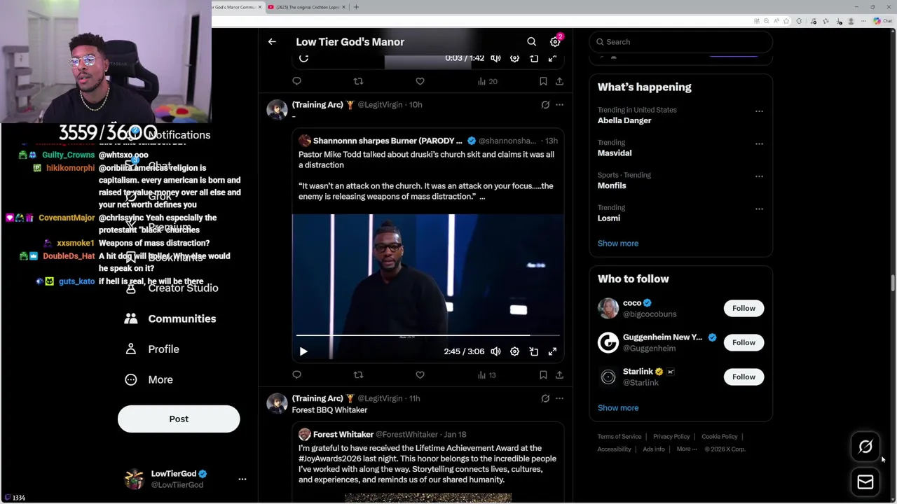This screenshot has width=897, height=504.
Task: Reply to the post with 20 views
Action: click(x=296, y=81)
